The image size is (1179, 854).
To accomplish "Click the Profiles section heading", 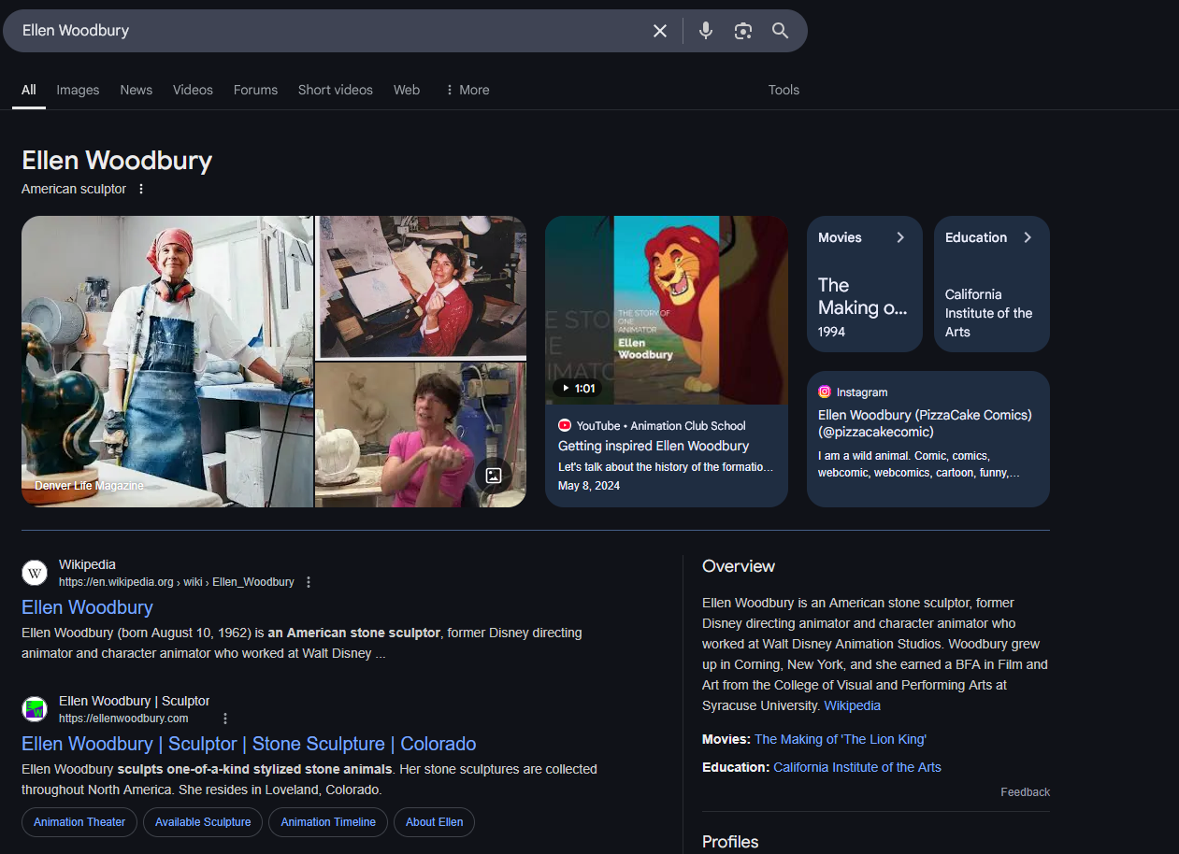I will coord(730,842).
